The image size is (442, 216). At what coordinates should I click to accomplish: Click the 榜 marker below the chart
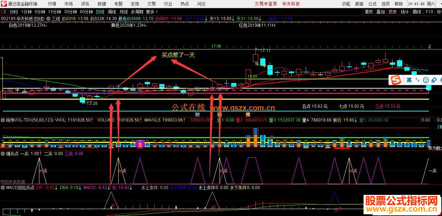[247, 114]
